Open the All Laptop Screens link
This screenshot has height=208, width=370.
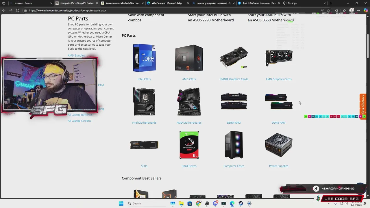[x=79, y=121]
